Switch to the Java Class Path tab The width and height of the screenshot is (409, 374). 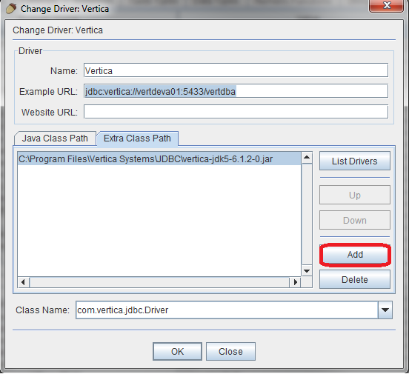(x=55, y=138)
